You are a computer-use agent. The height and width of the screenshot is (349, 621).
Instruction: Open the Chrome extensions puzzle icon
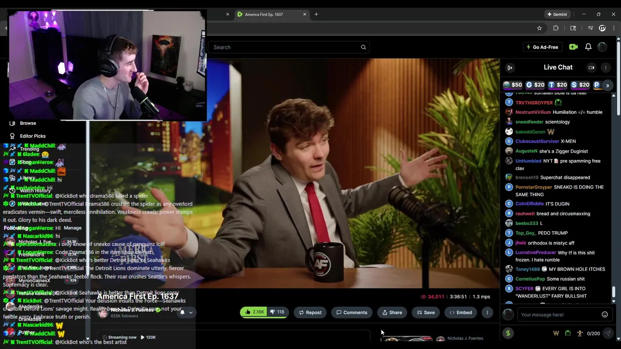click(556, 28)
